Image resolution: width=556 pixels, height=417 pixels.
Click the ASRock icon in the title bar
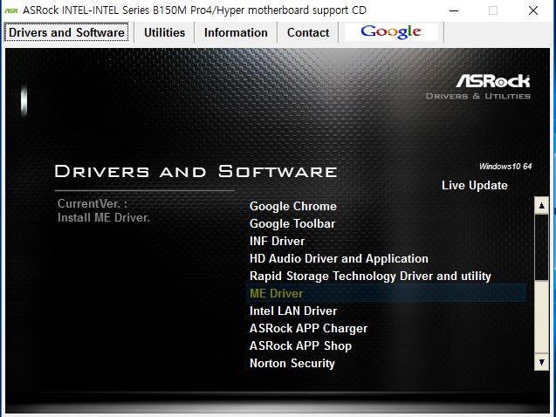pos(12,10)
